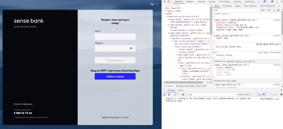The width and height of the screenshot is (283, 129).
Task: Collapse the perfect-scrollbar node
Action: coord(171,39)
